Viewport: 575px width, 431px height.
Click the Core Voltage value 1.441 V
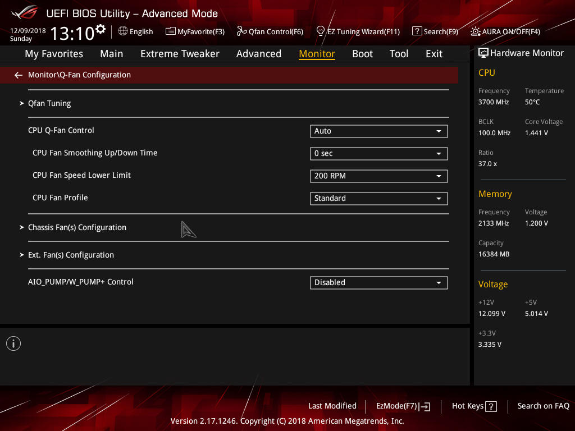(536, 133)
